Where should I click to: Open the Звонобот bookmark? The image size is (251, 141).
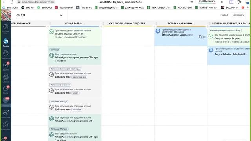coord(45,7)
